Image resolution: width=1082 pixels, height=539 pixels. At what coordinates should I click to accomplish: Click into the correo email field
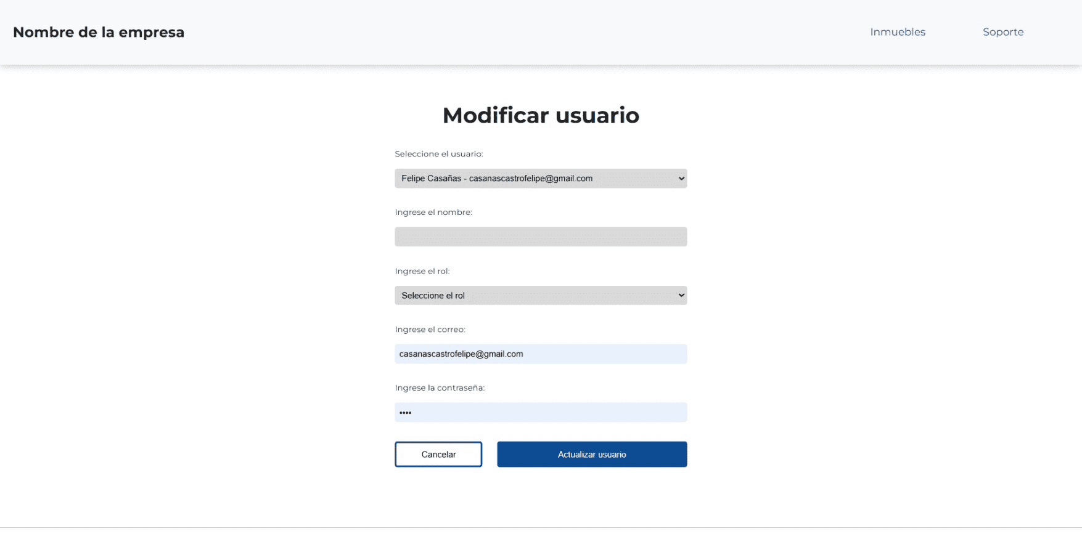pos(541,354)
